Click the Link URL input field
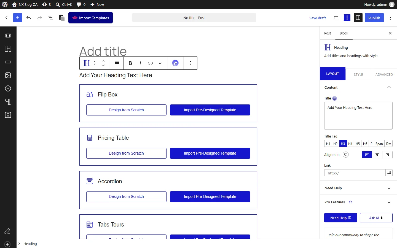Screen dimensions: 397x248 coord(355,173)
